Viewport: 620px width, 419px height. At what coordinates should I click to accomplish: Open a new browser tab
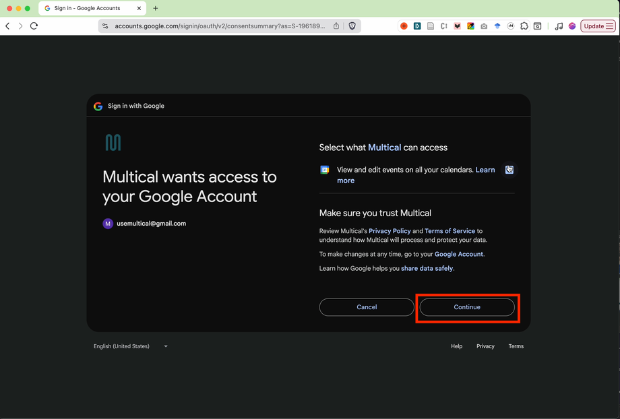(x=156, y=9)
